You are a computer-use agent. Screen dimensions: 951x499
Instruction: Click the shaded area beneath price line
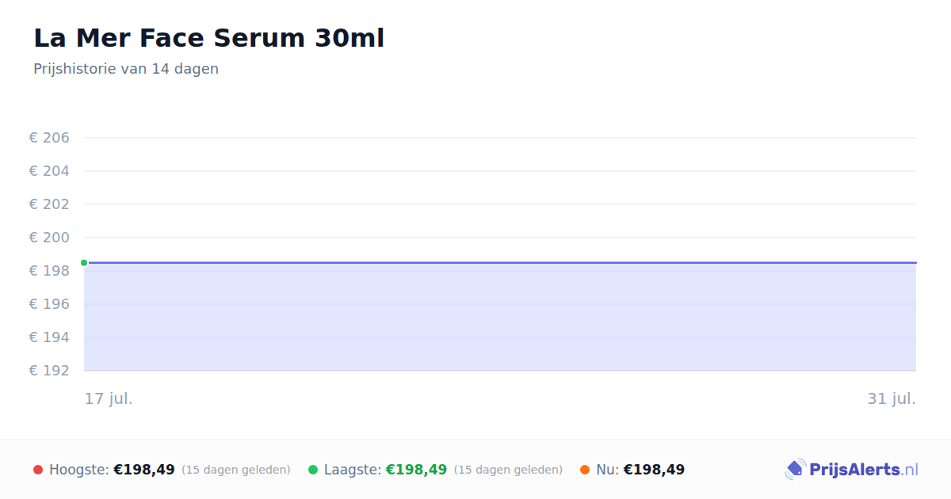click(x=500, y=317)
